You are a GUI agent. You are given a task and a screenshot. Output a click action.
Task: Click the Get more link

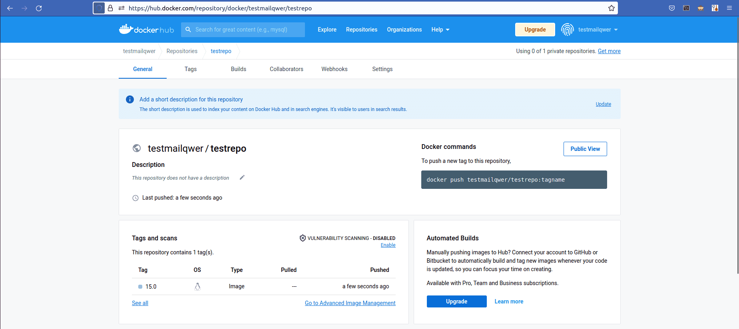[609, 51]
